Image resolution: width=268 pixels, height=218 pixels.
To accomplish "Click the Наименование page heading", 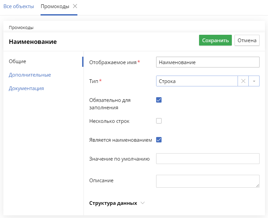I will tap(33, 42).
